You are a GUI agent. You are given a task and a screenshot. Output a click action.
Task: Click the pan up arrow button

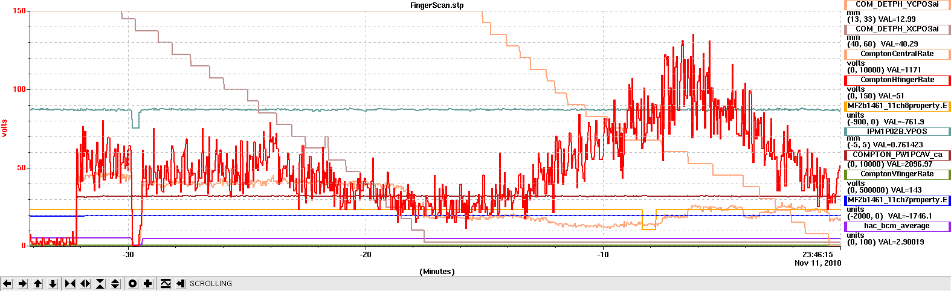point(37,284)
